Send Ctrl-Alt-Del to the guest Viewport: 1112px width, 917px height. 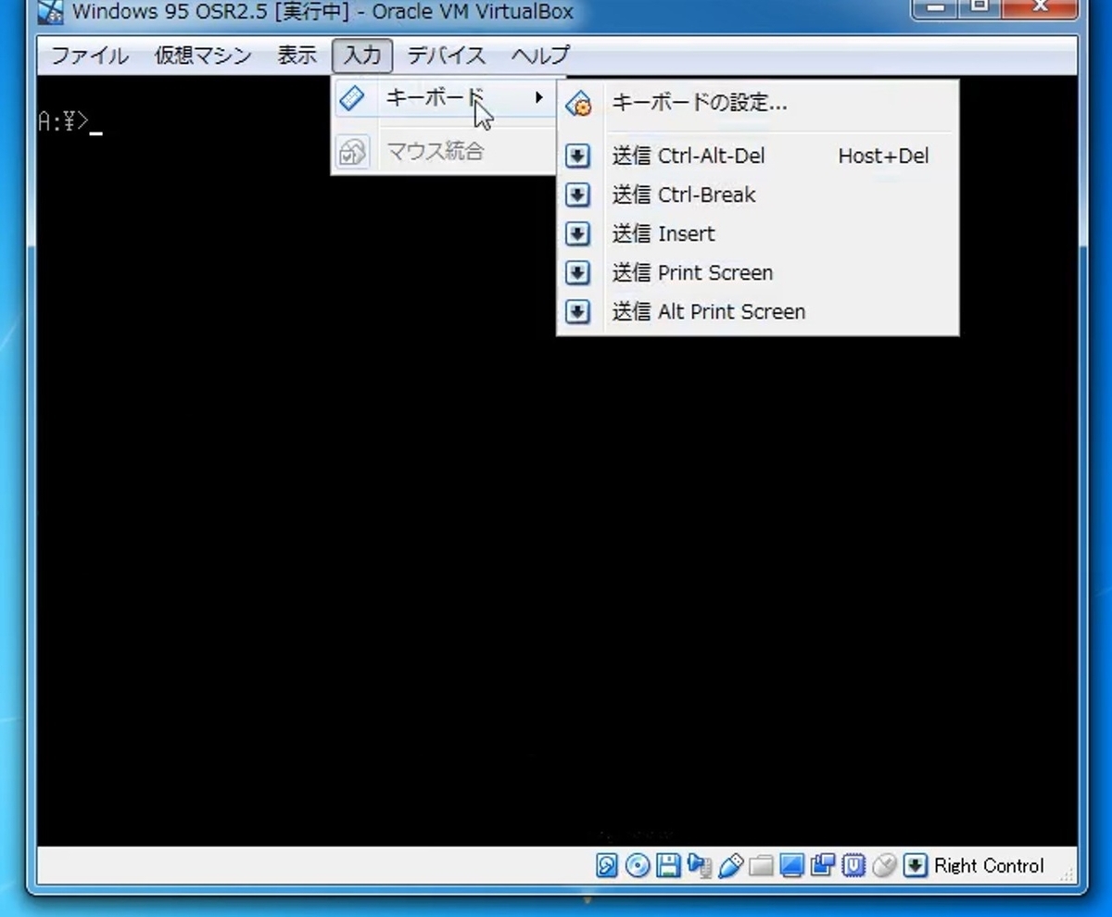pos(758,157)
